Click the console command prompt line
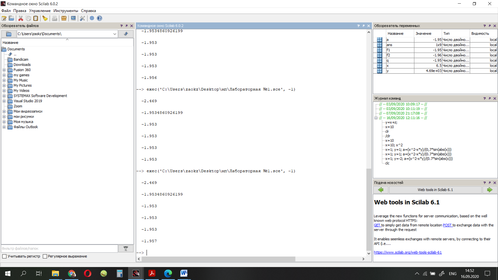The width and height of the screenshot is (498, 280). 251,253
